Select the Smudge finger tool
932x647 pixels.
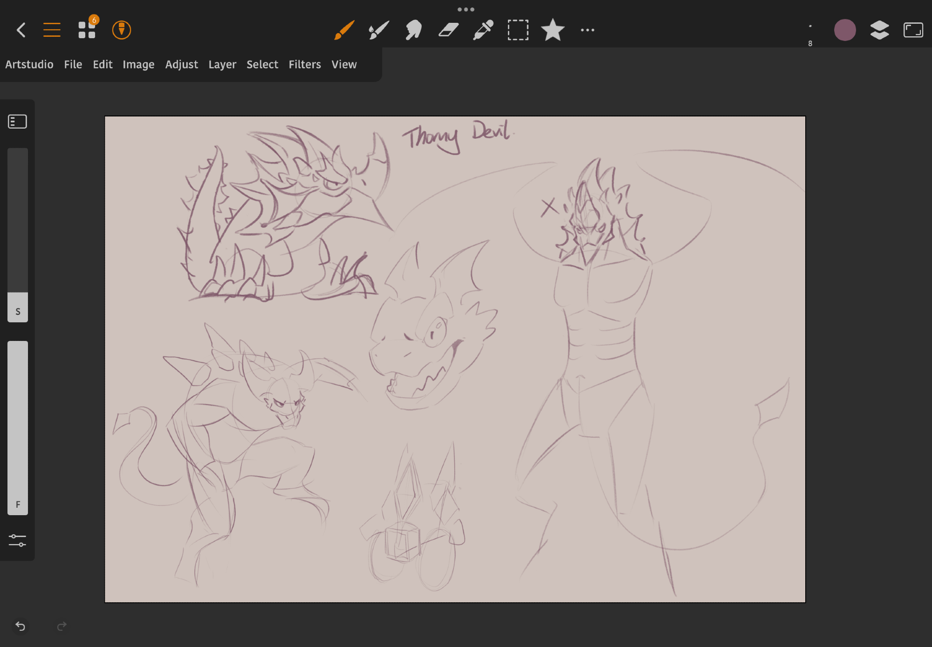(x=413, y=30)
